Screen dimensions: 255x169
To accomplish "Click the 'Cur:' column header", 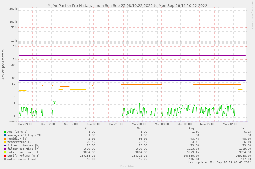I will 88,128.
